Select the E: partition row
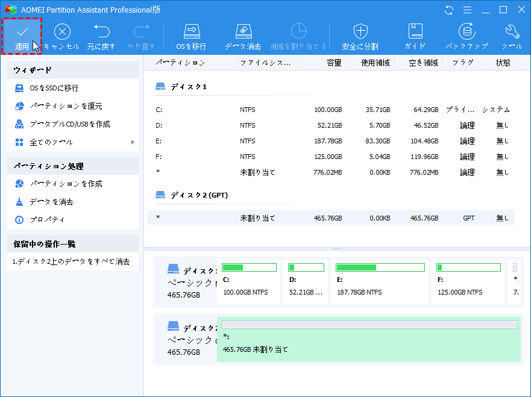 (x=331, y=141)
